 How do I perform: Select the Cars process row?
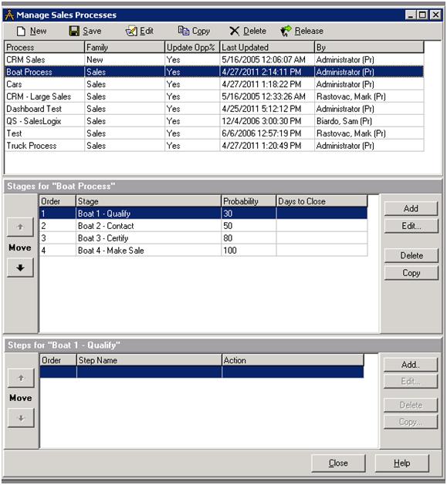214,84
